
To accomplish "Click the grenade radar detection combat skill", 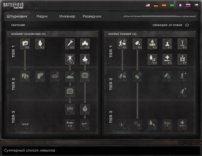I will 152,59.
